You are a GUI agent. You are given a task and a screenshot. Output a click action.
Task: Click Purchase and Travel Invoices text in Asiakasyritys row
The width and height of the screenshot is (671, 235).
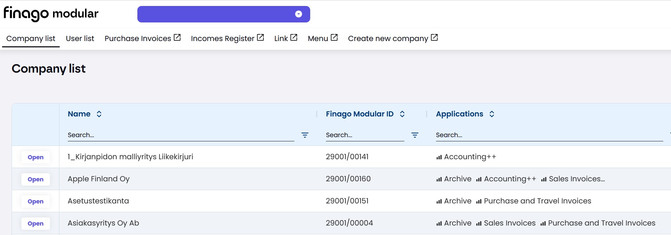coord(602,223)
